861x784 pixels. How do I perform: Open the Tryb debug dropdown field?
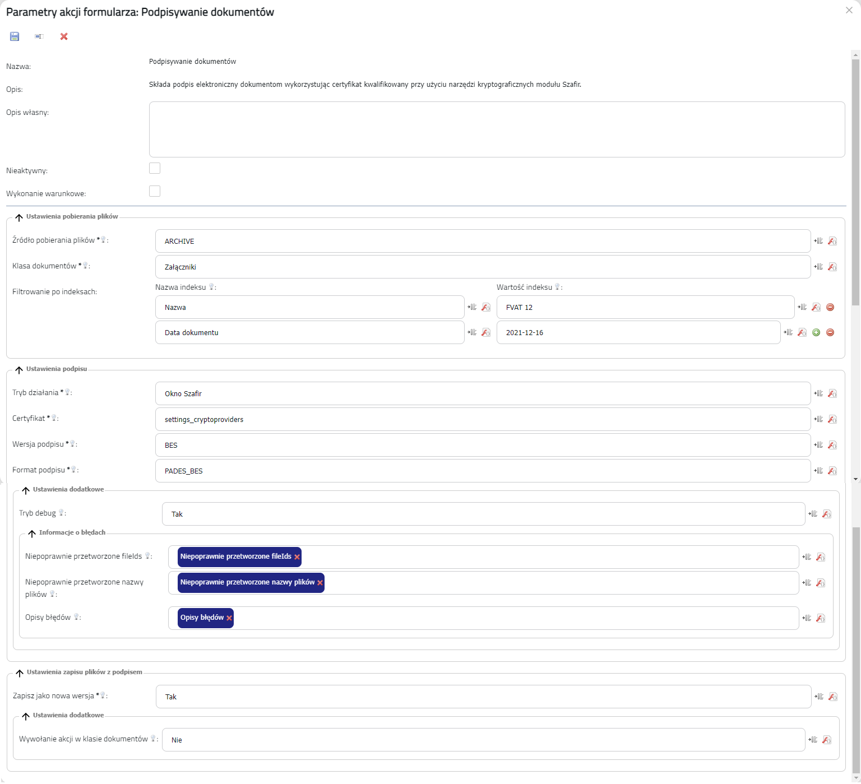482,514
